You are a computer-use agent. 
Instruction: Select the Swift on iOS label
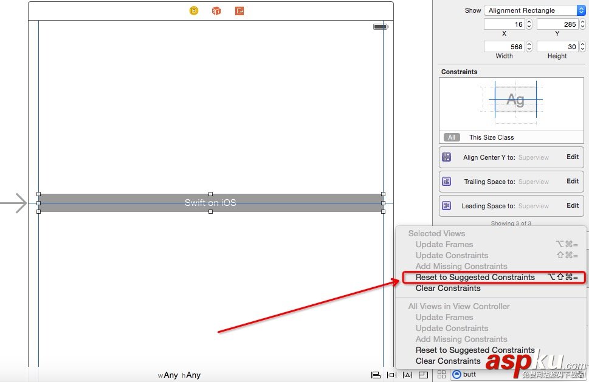point(210,203)
